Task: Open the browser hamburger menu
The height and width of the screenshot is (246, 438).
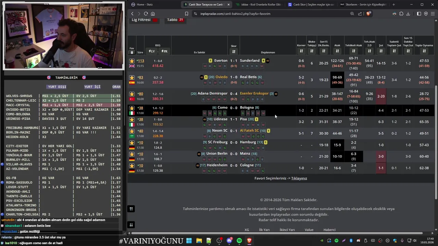Action: (x=433, y=14)
